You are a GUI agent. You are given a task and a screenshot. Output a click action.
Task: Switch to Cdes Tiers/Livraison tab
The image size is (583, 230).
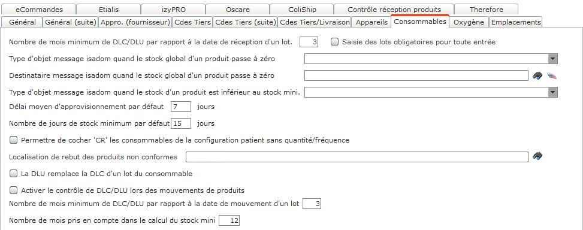(x=315, y=22)
